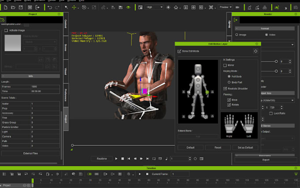Click the Timeline toolbar play button
Viewport: 300px width, 188px height.
click(x=140, y=174)
